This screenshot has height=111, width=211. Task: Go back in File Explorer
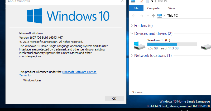pos(134,16)
